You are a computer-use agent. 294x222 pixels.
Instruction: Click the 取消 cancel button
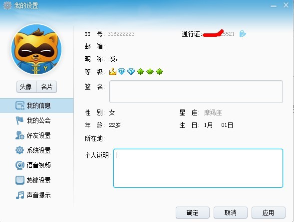tap(231, 213)
